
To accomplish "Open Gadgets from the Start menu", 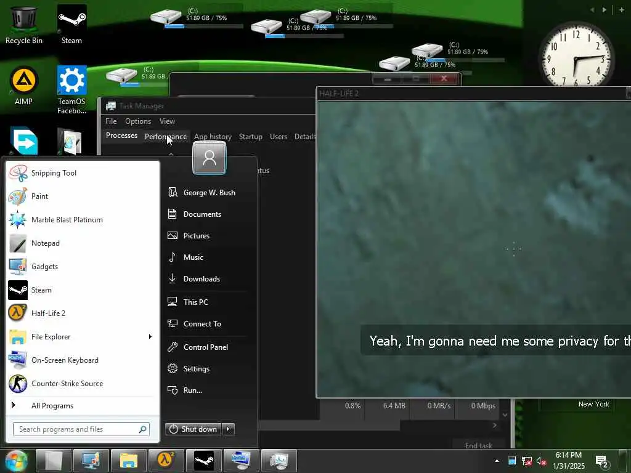I will (83, 266).
